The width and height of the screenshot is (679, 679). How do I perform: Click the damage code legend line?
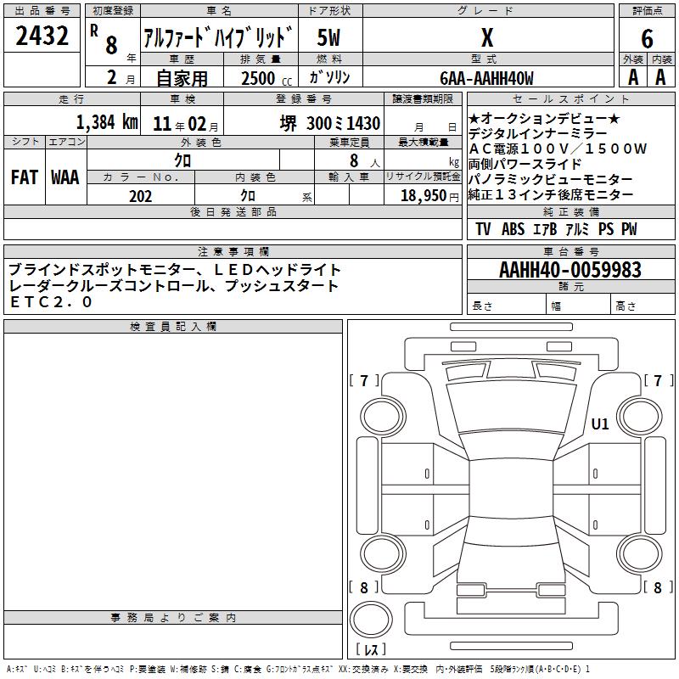tap(299, 670)
